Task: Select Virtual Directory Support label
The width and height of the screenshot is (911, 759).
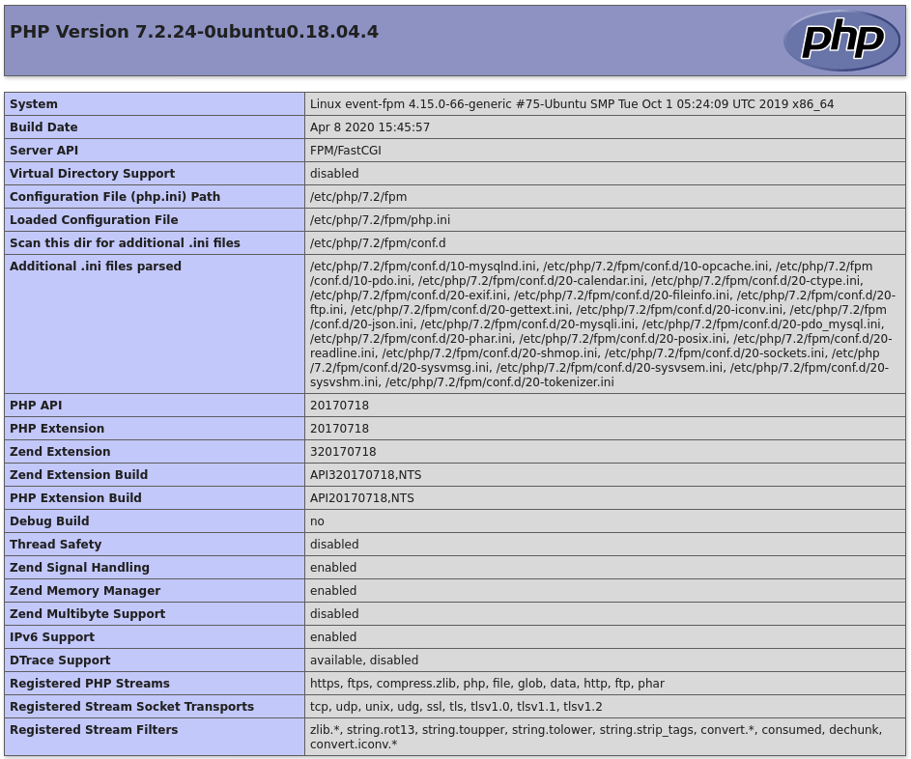Action: (93, 174)
